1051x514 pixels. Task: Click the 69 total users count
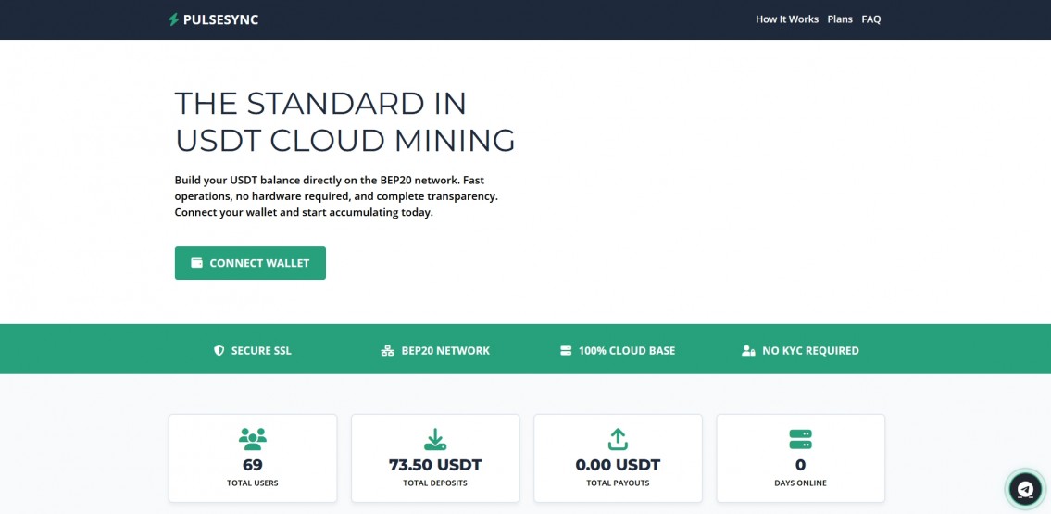252,465
